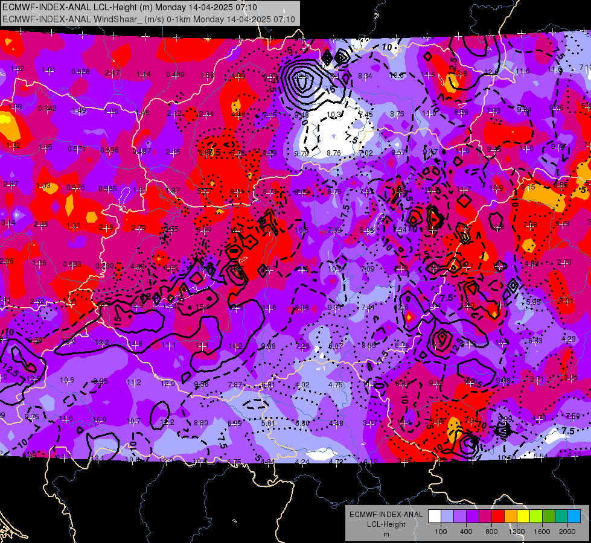Click the 10.6 wind shear value
The image size is (591, 543).
[67, 380]
